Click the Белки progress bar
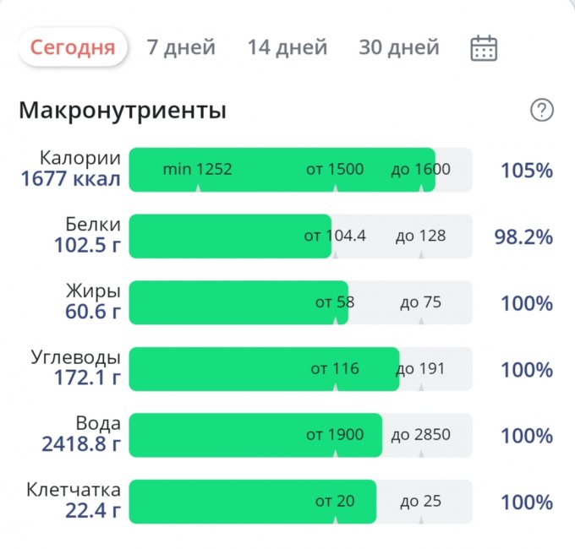 (300, 236)
